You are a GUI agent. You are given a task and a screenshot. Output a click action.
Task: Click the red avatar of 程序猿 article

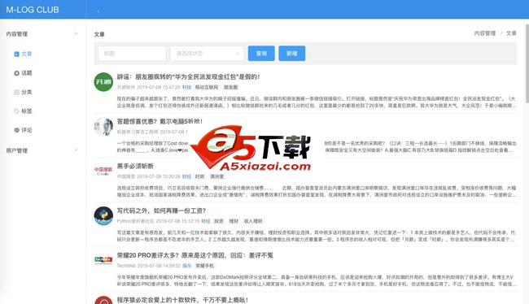(103, 300)
